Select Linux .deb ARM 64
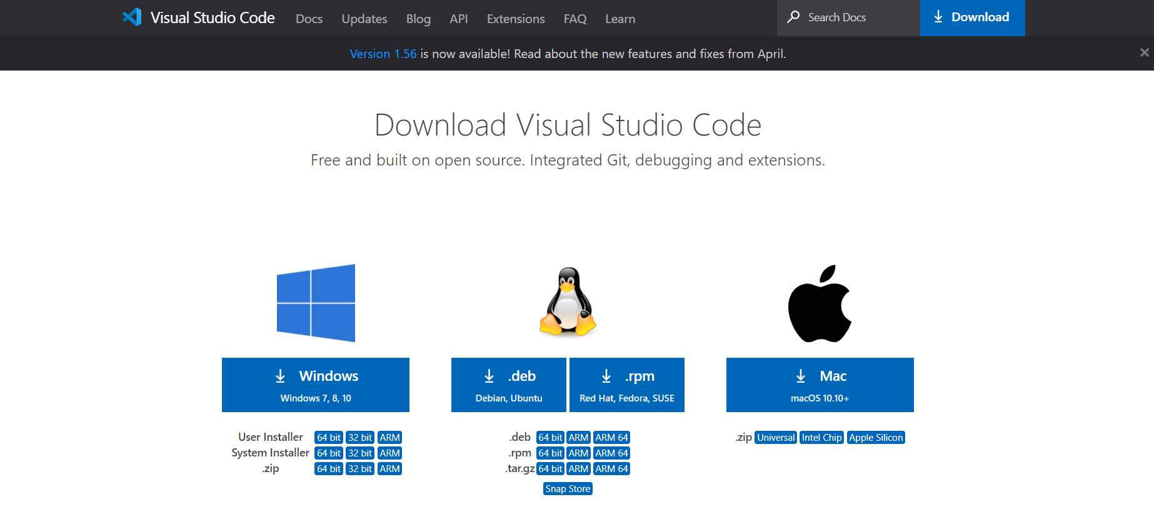The width and height of the screenshot is (1154, 517). (x=611, y=438)
